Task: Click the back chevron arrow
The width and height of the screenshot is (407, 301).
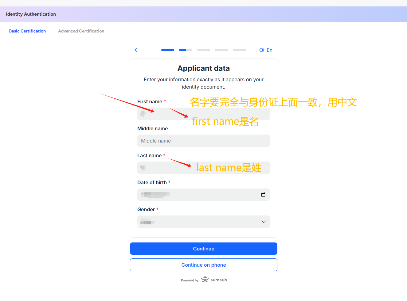Action: [136, 50]
